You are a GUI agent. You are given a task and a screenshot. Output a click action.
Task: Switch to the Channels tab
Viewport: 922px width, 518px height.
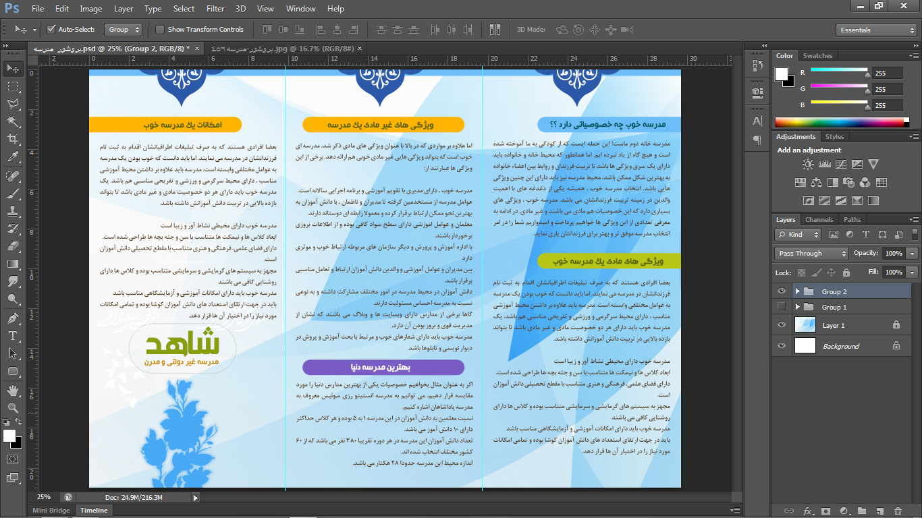[x=819, y=220]
